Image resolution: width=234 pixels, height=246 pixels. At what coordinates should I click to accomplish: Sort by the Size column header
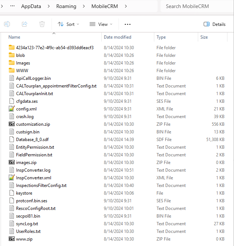pyautogui.click(x=204, y=37)
